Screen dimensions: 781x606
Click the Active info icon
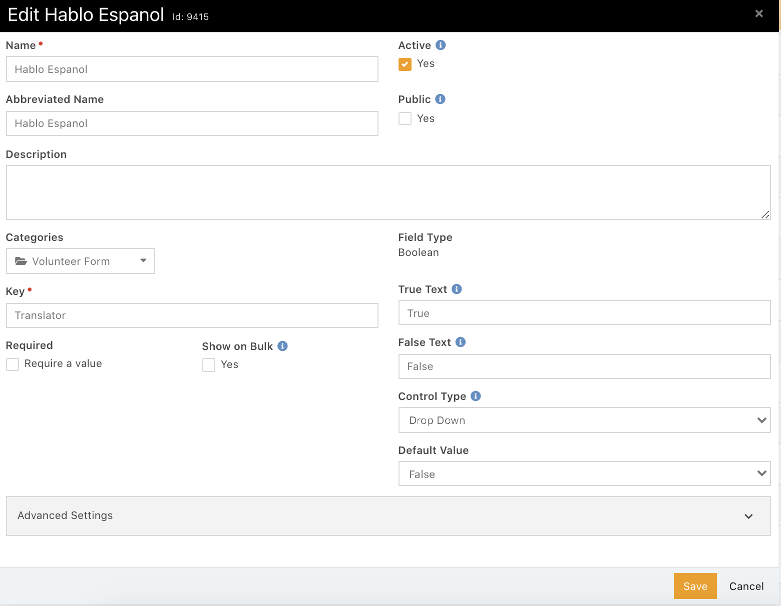point(441,45)
